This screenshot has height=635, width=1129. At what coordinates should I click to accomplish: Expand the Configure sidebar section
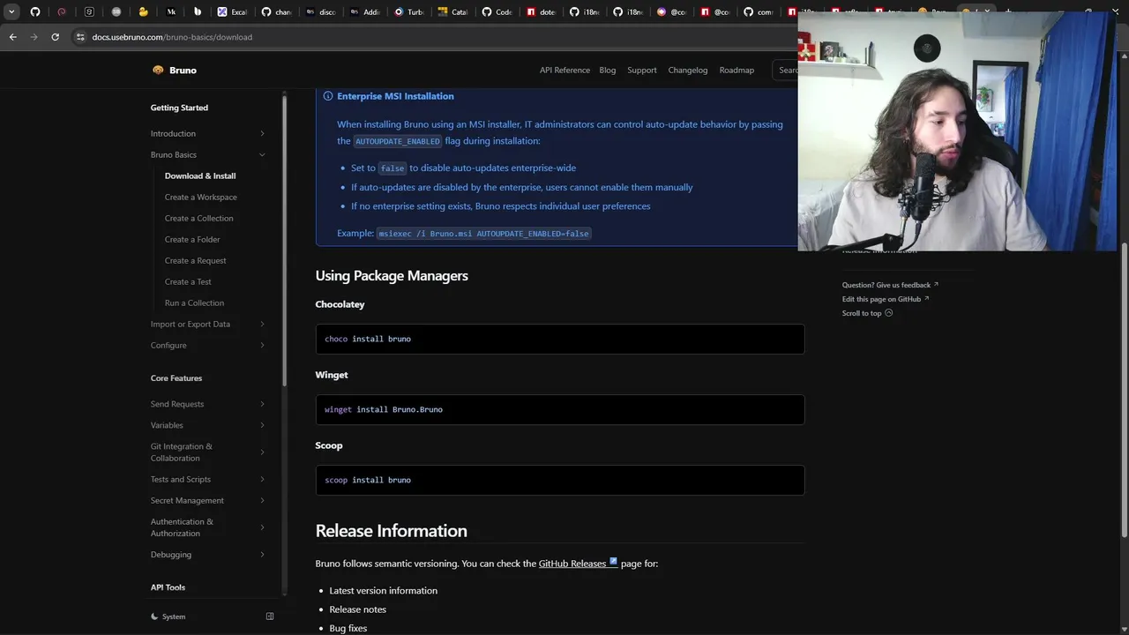(208, 345)
